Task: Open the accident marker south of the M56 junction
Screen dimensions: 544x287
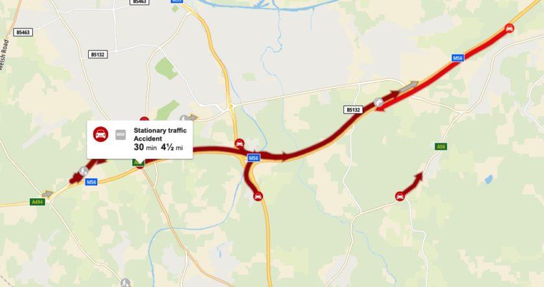Action: point(258,196)
